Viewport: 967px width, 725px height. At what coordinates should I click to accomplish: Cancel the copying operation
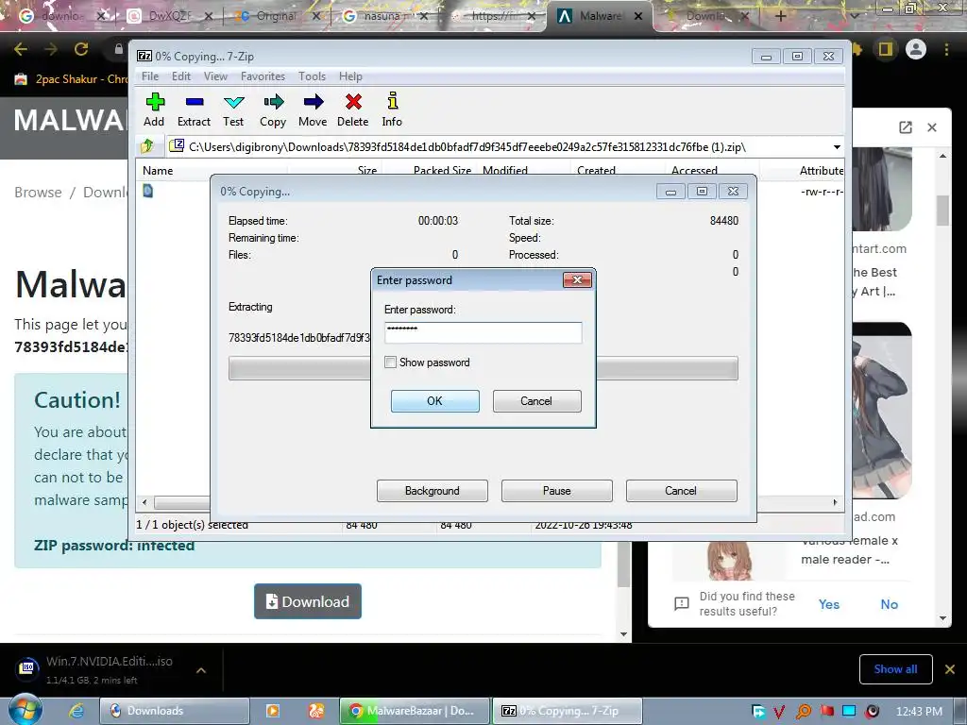coord(681,491)
